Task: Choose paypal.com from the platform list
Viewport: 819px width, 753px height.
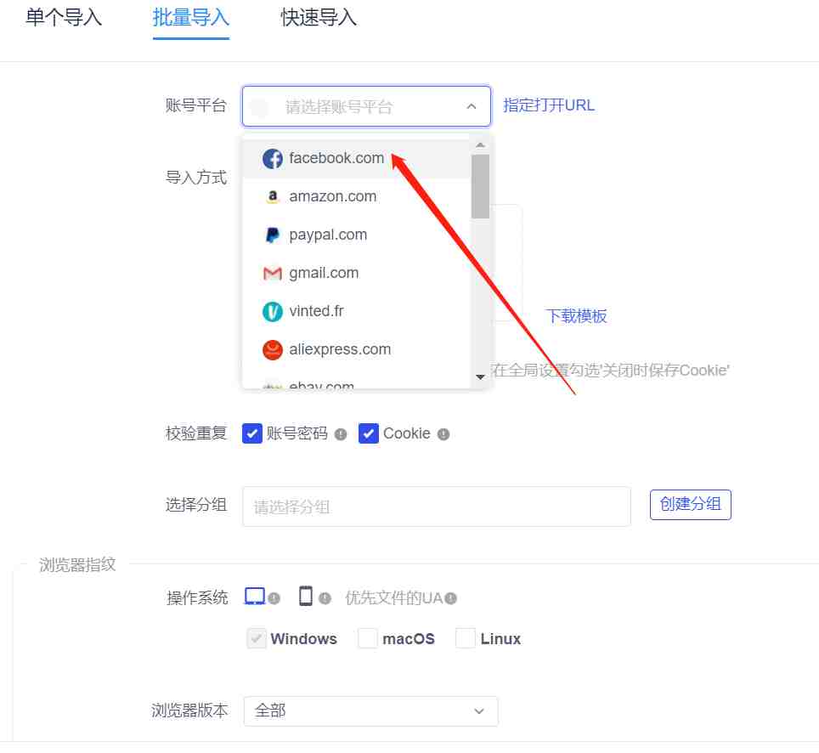Action: pyautogui.click(x=357, y=235)
